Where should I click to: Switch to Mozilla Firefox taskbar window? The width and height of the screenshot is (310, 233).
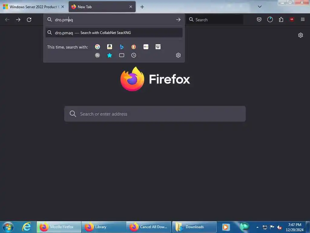pyautogui.click(x=59, y=227)
